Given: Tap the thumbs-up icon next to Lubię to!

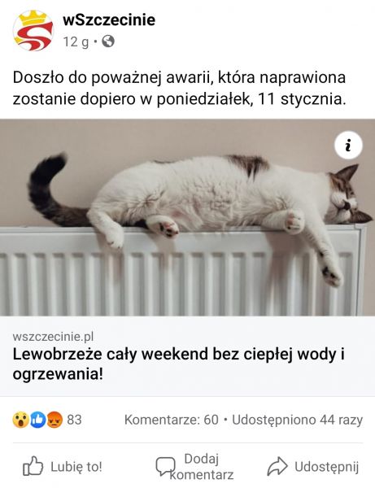Looking at the screenshot, I should 33,466.
